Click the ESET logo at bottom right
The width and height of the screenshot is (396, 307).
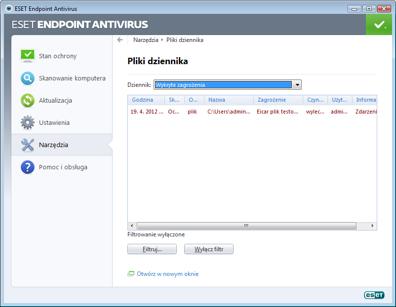(x=374, y=295)
